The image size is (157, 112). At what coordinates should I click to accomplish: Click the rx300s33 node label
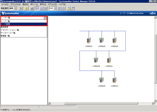(102, 46)
